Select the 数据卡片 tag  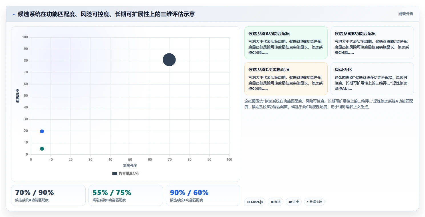[314, 202]
